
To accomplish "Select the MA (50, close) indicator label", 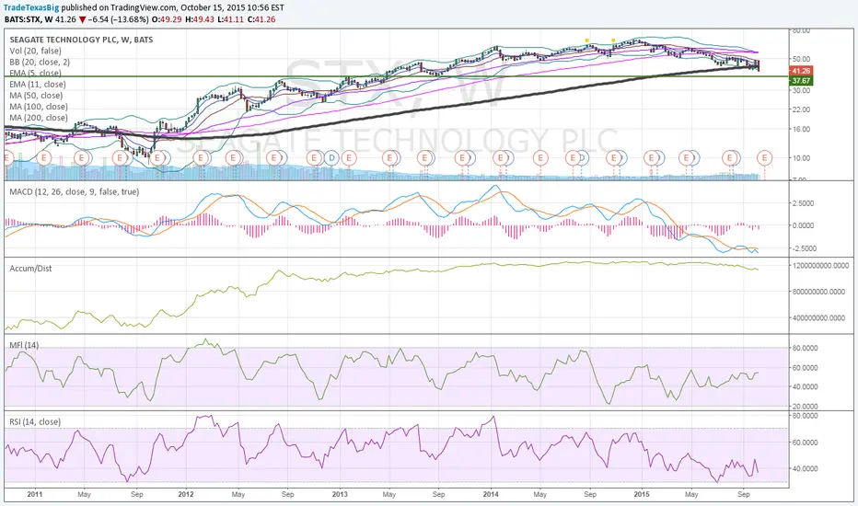I will 37,95.
